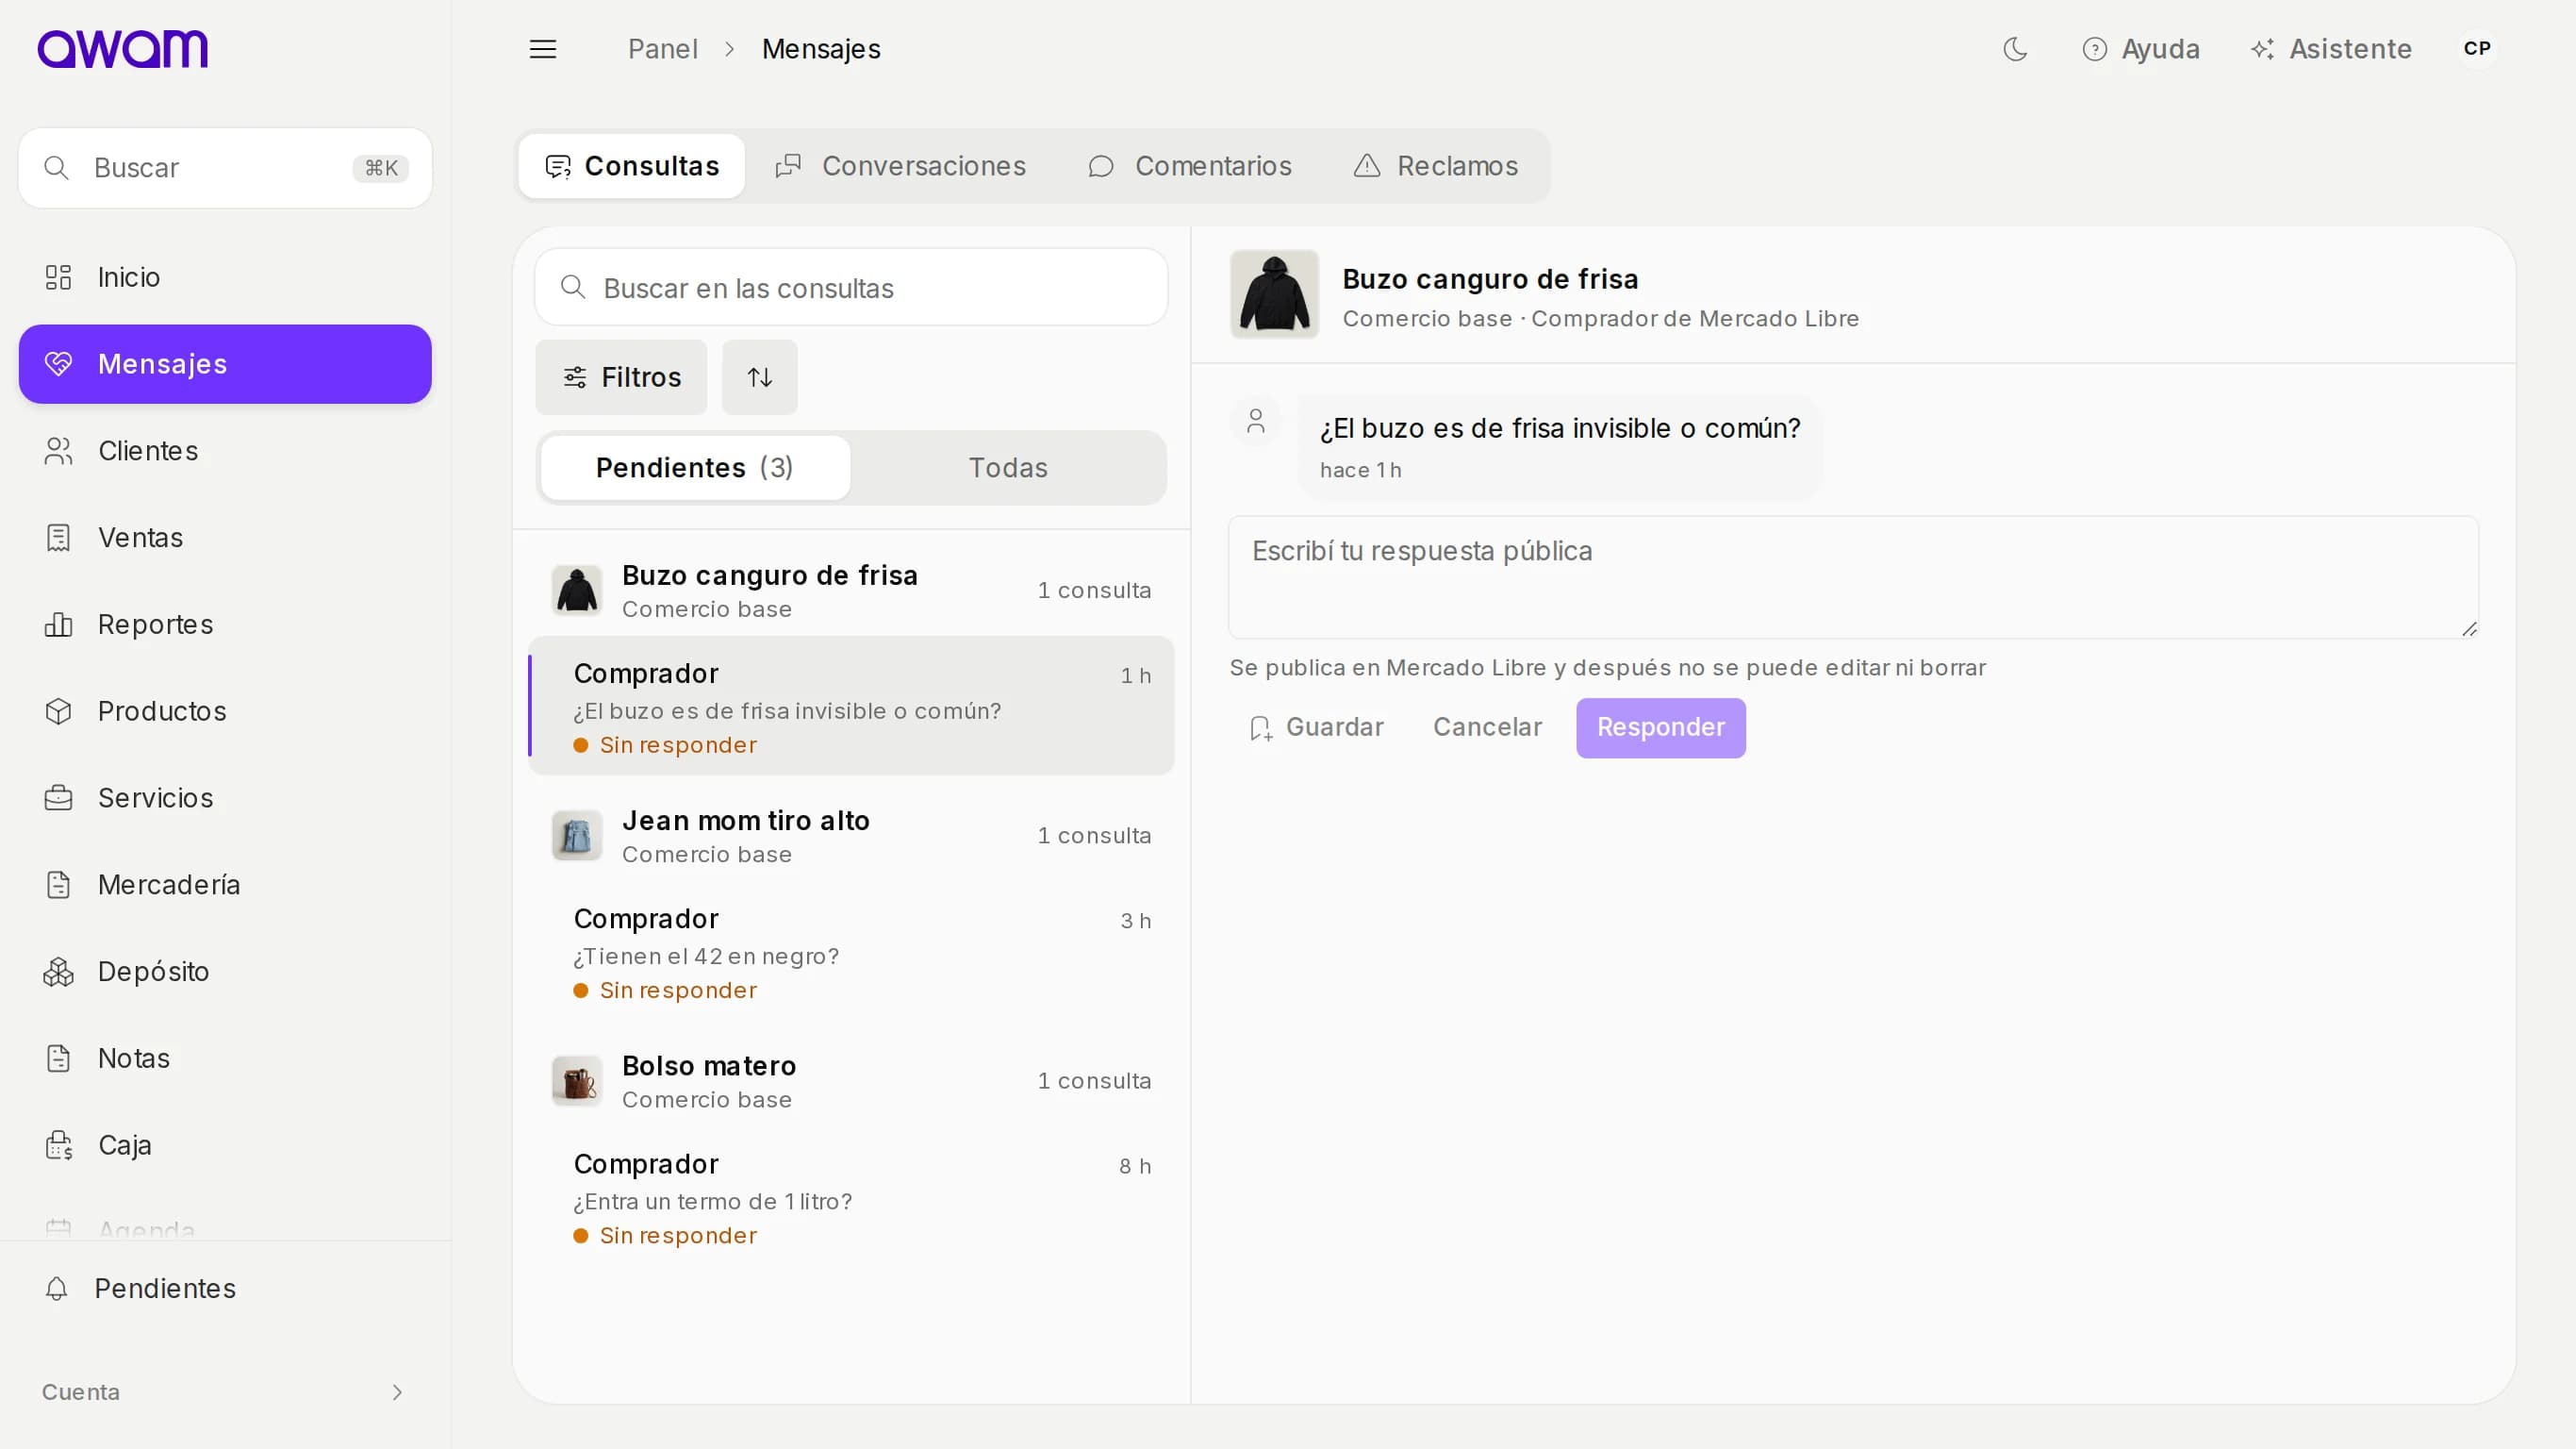Screen dimensions: 2576x1449
Task: Toggle the sidebar hamburger menu
Action: point(543,49)
